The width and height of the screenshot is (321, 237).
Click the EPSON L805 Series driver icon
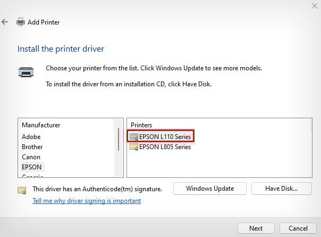click(133, 147)
